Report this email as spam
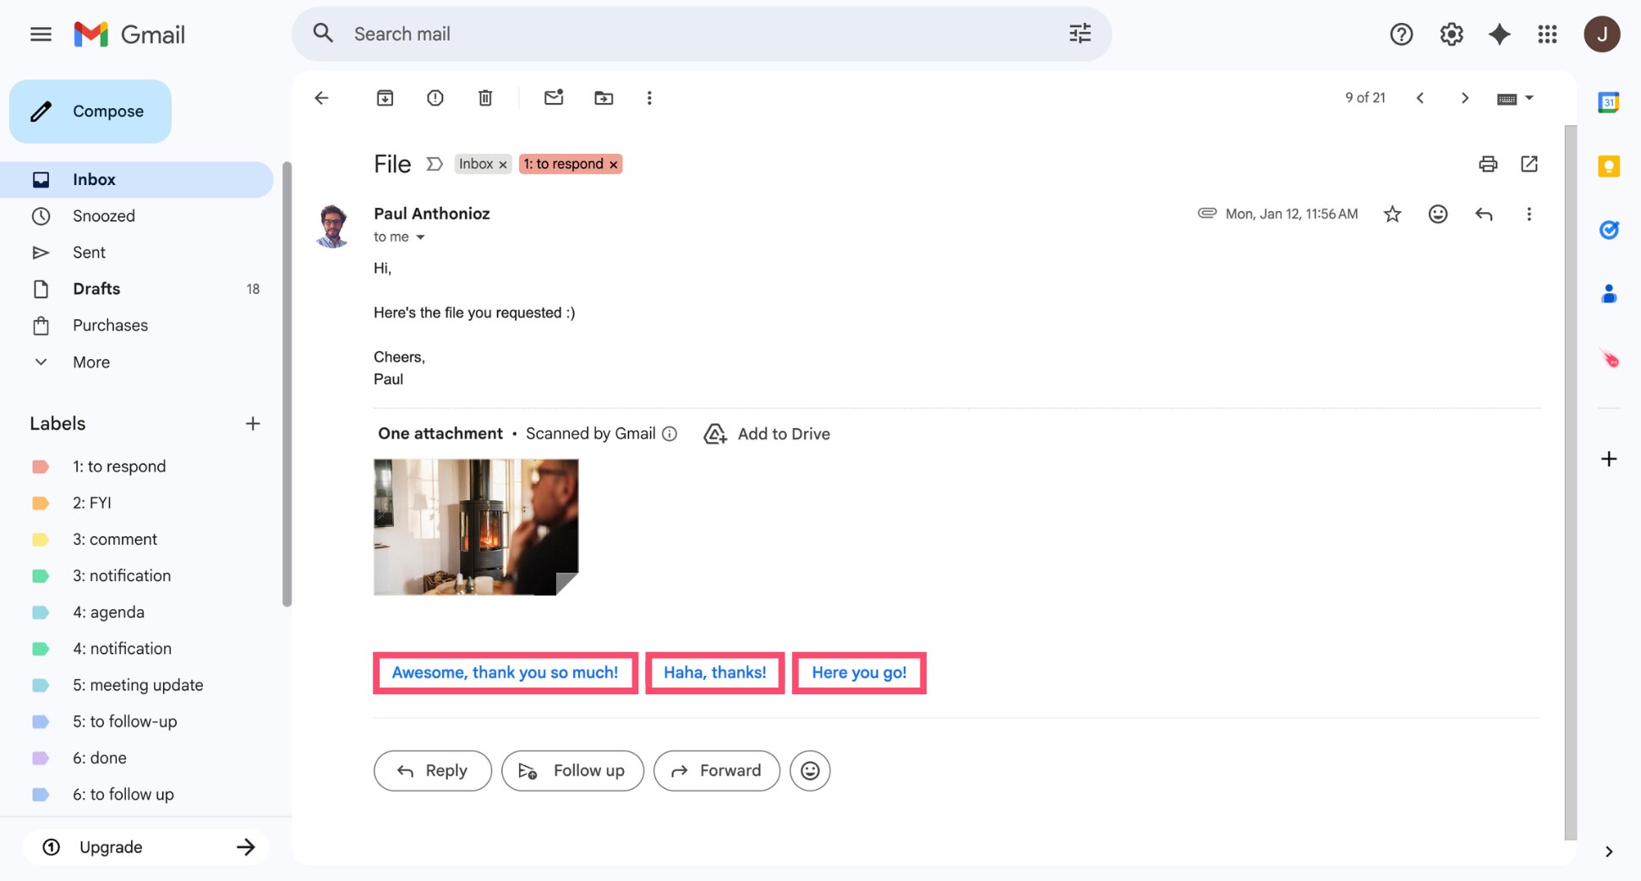The width and height of the screenshot is (1641, 881). [435, 97]
